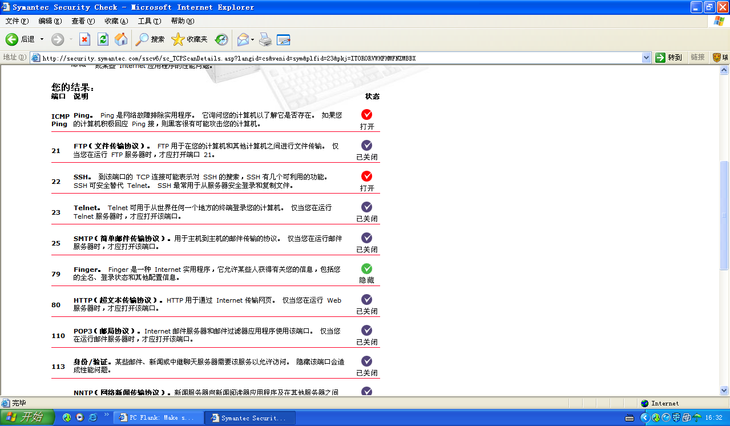Open the 查看(V) menu

[x=83, y=21]
